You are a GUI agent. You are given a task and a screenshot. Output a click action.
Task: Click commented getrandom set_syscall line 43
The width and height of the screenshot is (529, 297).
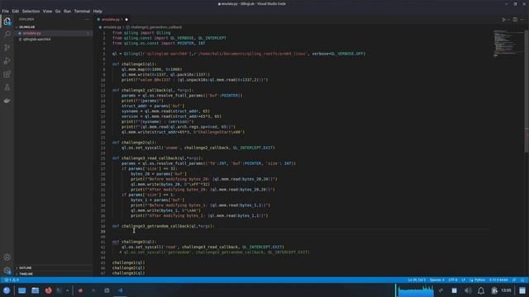(215, 252)
